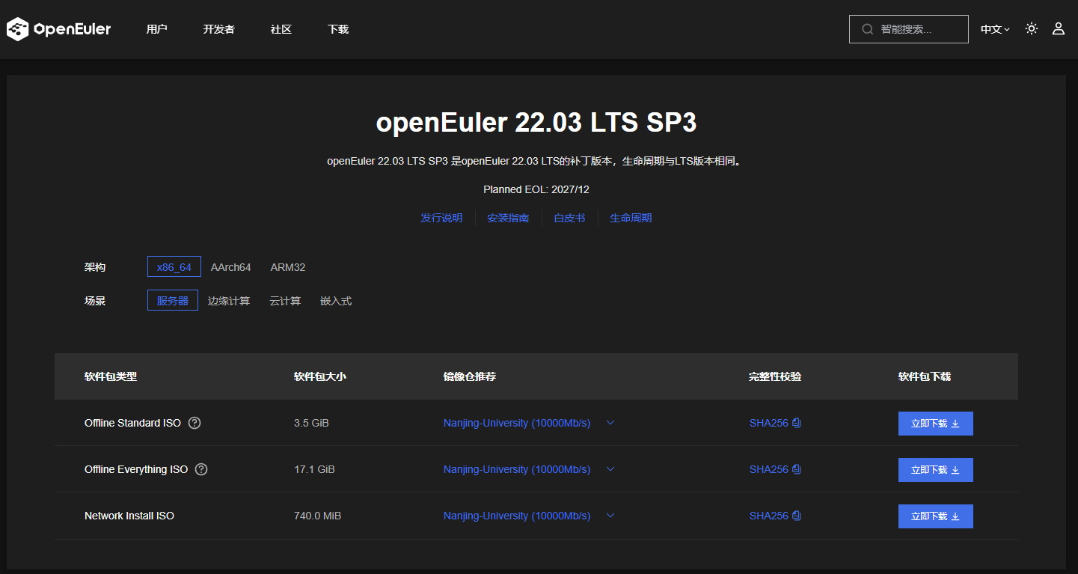Toggle the light/dark theme sun icon
Screen dimensions: 1078x574
pyautogui.click(x=1032, y=29)
